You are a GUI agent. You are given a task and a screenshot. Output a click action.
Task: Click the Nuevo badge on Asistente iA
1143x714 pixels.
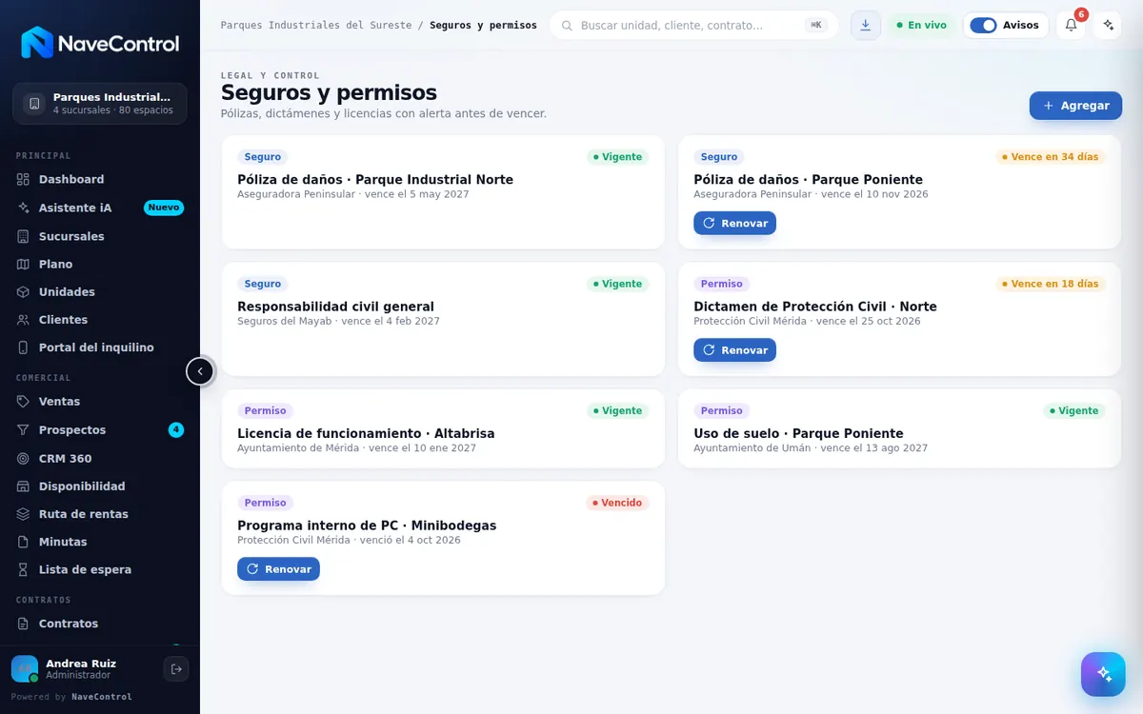pyautogui.click(x=164, y=208)
